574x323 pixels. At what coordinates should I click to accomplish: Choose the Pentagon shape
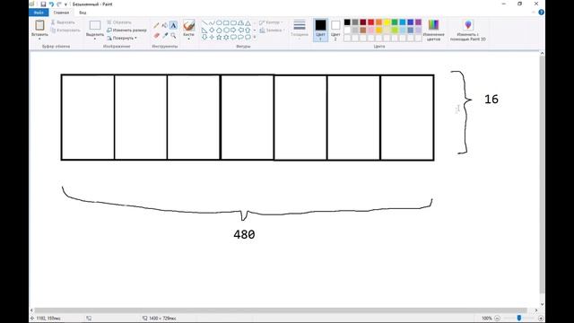pyautogui.click(x=219, y=30)
